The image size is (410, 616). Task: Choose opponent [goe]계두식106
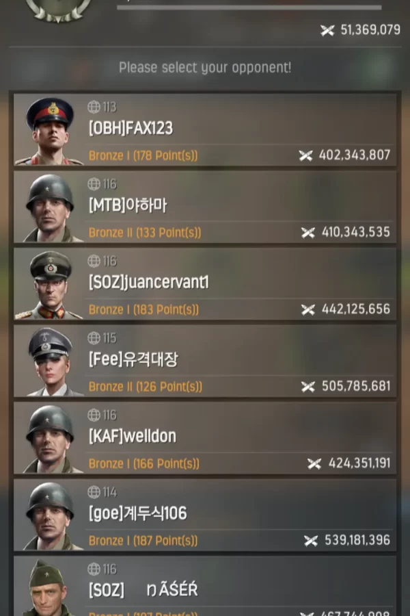coord(205,515)
